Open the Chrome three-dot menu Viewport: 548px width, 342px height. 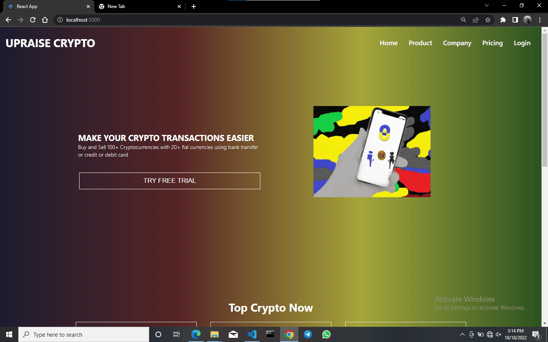pos(540,19)
